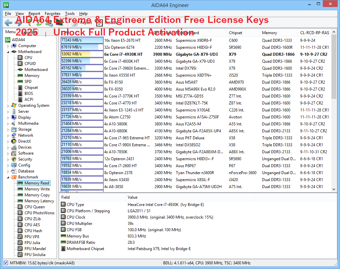
Task: Select the AIDA64 root tree item
Action: pyautogui.click(x=18, y=40)
